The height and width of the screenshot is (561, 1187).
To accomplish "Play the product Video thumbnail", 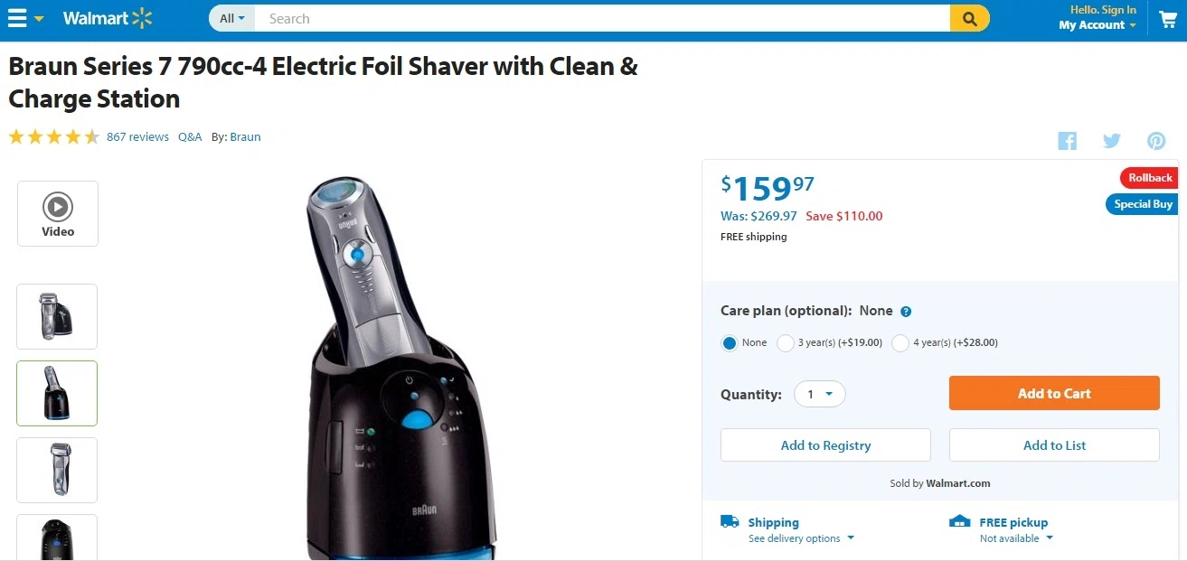I will pyautogui.click(x=58, y=213).
